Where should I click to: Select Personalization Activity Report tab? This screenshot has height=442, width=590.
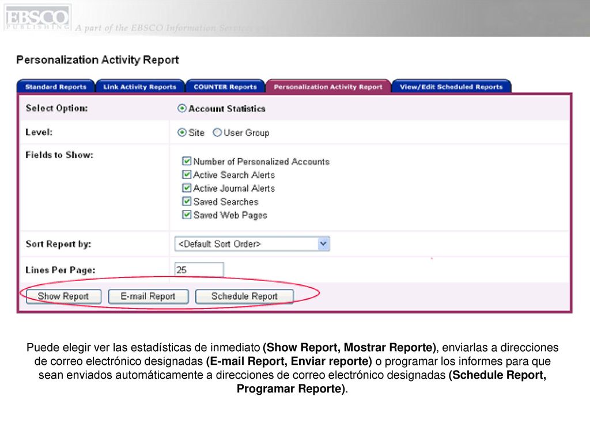(x=328, y=86)
